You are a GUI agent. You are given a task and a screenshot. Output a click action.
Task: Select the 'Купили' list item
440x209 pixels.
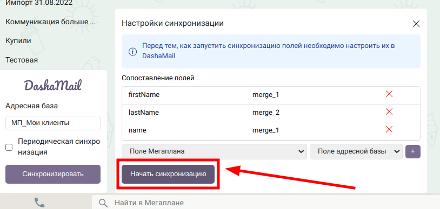[18, 41]
